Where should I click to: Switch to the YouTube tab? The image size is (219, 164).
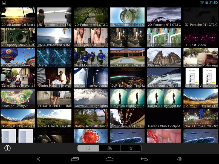pos(109,148)
